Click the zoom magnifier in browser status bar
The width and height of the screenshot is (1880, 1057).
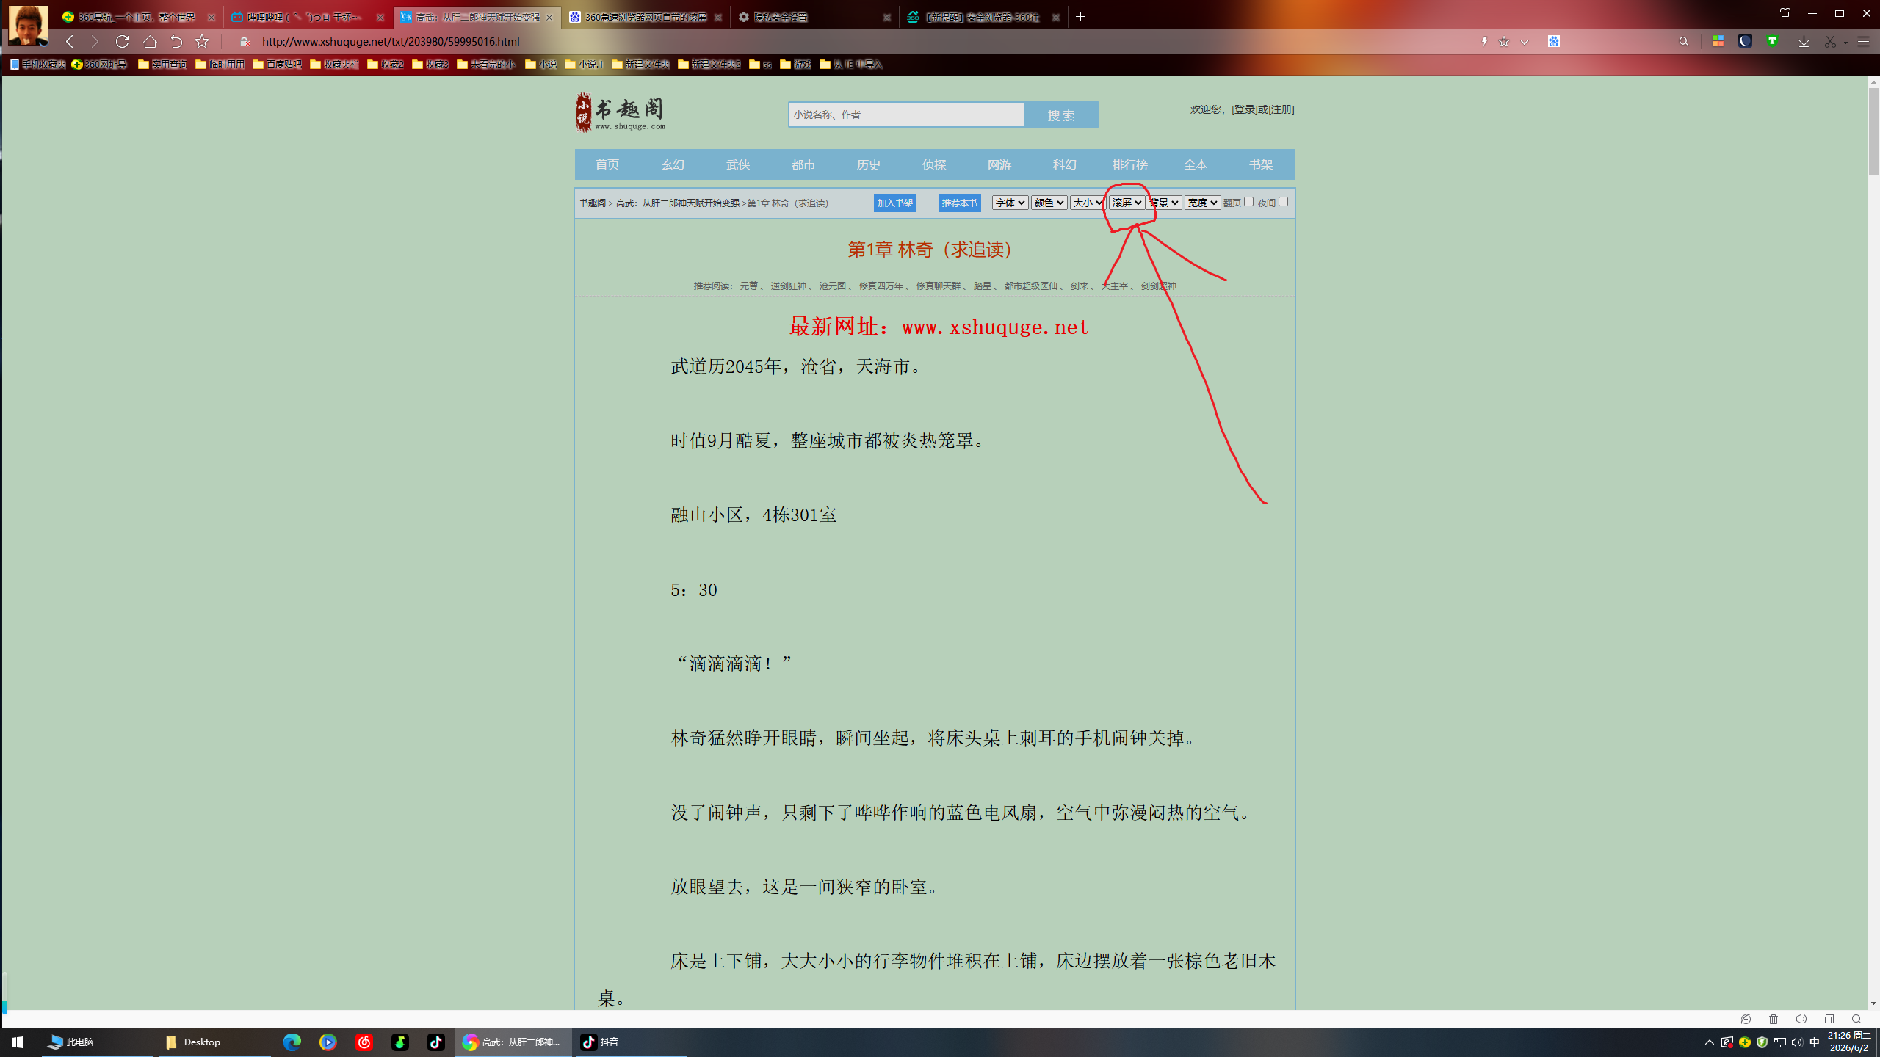point(1856,1019)
